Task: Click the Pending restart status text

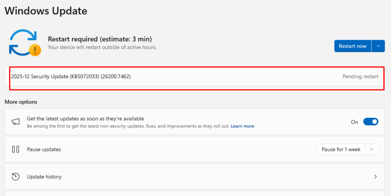Action: (x=360, y=77)
